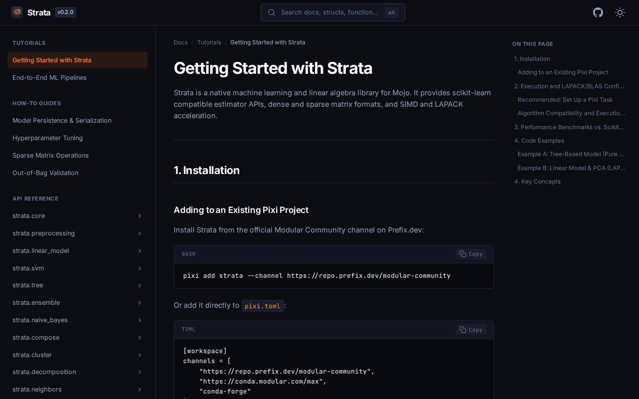Click the Strata logo icon

[17, 12]
